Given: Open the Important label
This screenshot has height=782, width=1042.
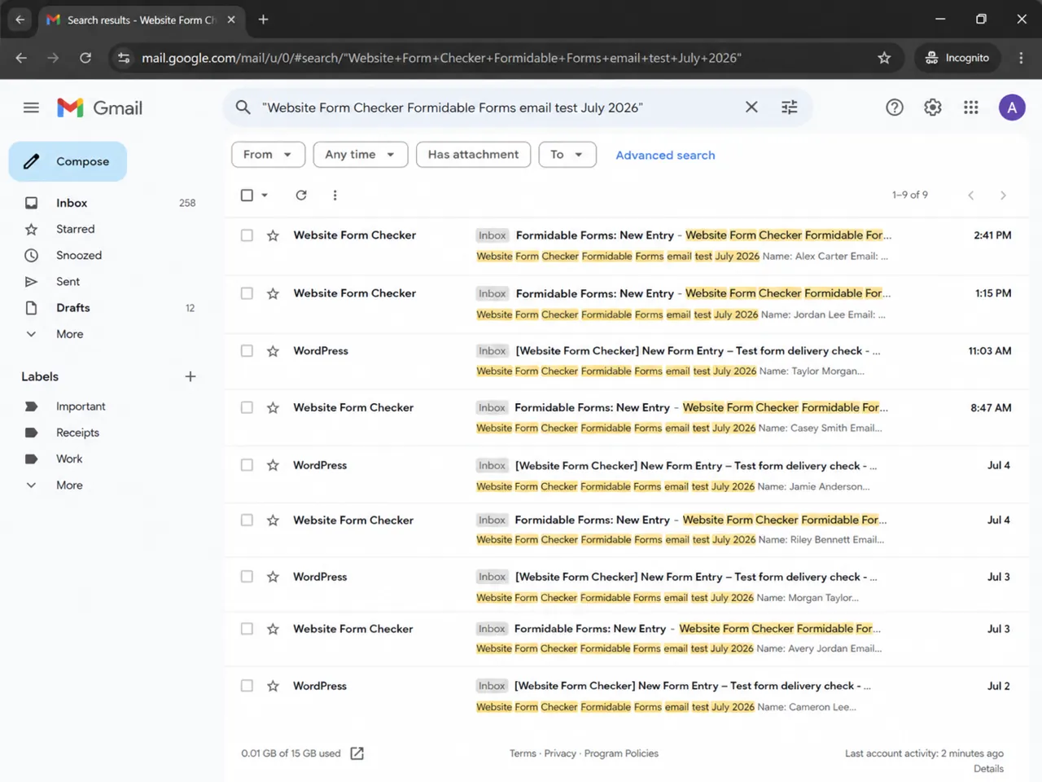Looking at the screenshot, I should coord(81,406).
